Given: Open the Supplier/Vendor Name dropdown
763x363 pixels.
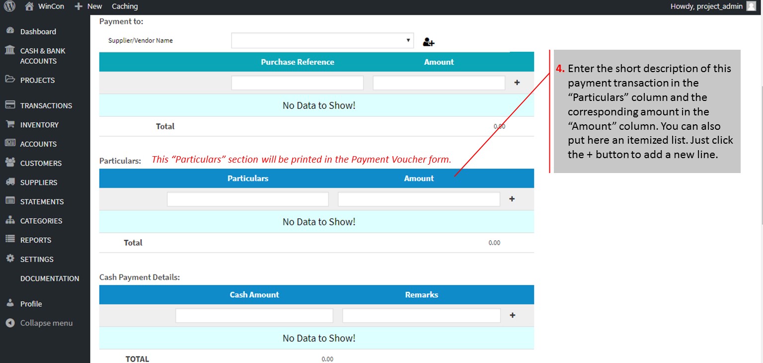Looking at the screenshot, I should [322, 41].
